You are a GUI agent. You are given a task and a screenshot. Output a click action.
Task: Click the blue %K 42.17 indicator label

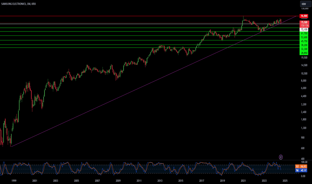pyautogui.click(x=301, y=170)
